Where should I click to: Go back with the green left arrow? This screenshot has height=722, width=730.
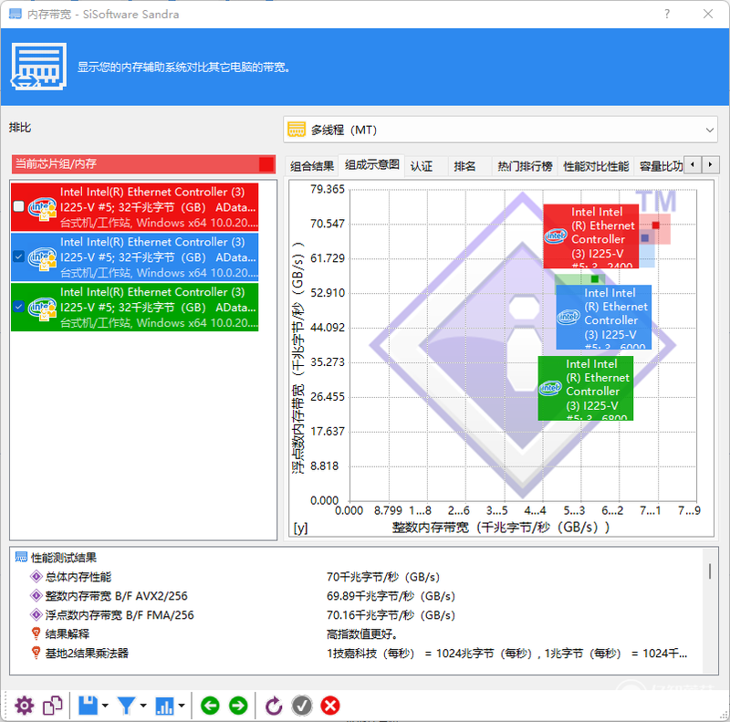click(210, 706)
